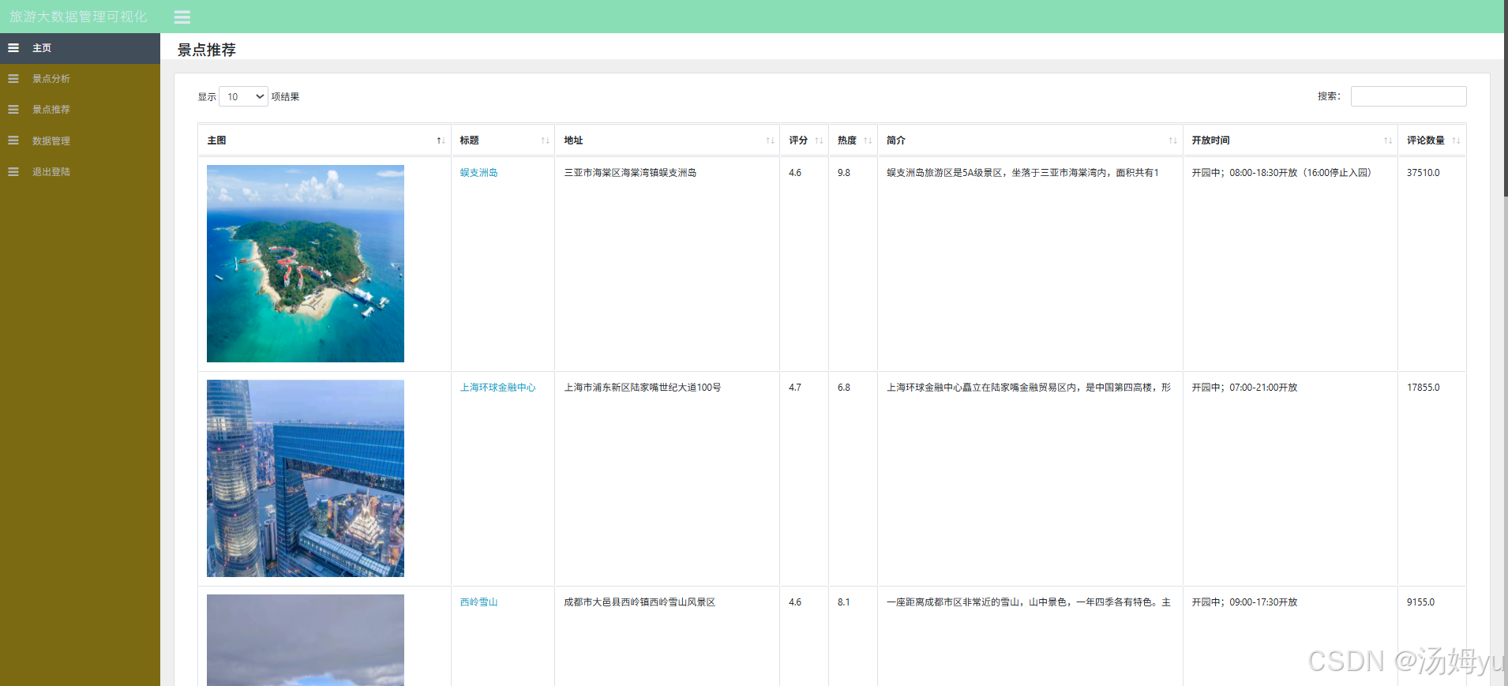Sort table by 评分 column arrows
The image size is (1508, 686).
[819, 141]
